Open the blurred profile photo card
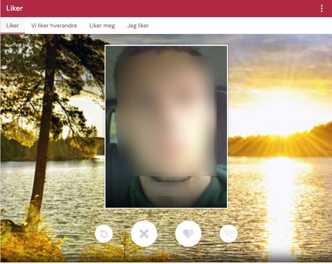 click(x=166, y=126)
